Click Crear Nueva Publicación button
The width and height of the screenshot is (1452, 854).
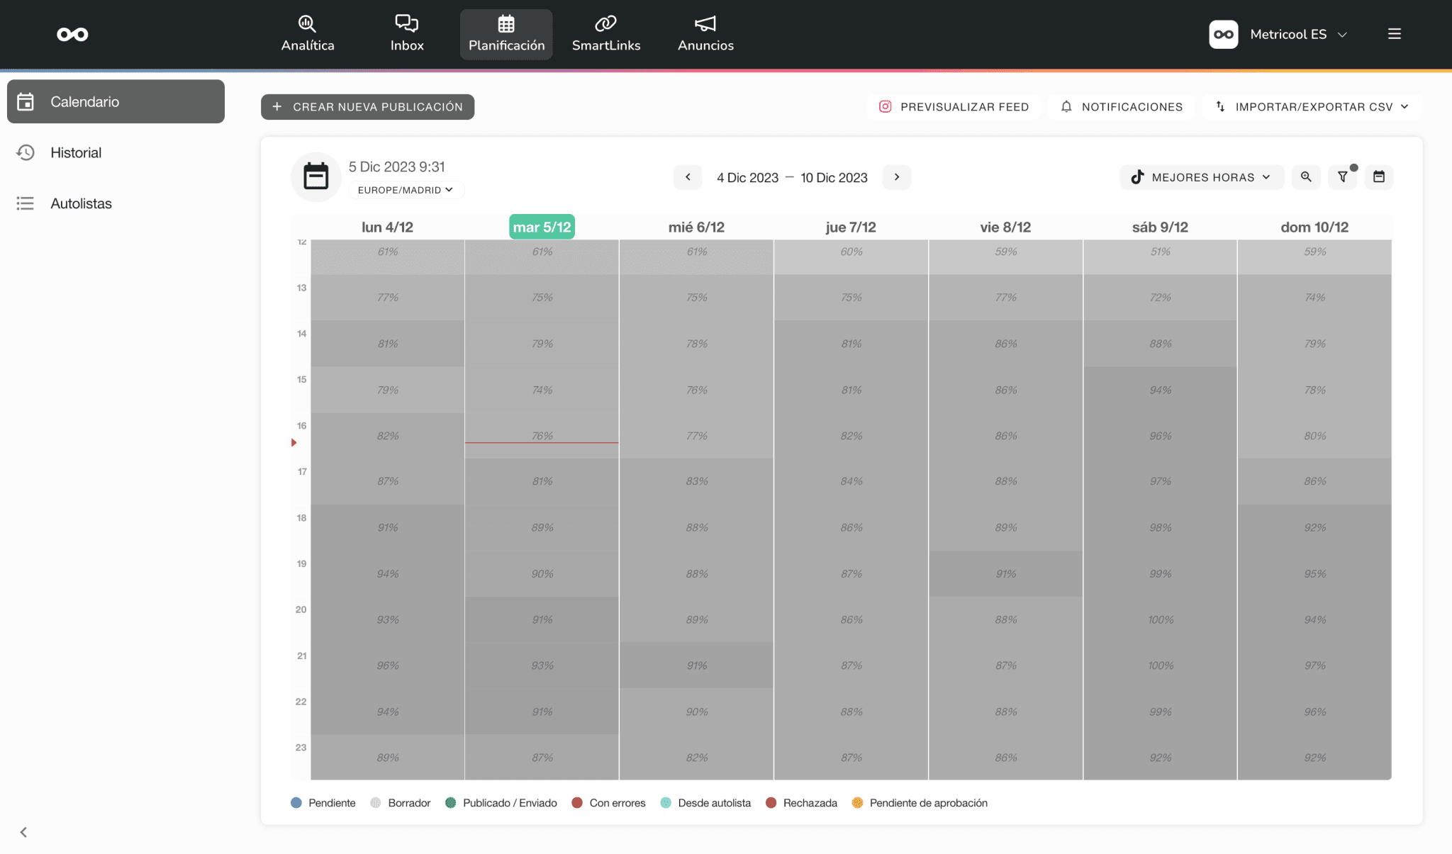coord(367,107)
